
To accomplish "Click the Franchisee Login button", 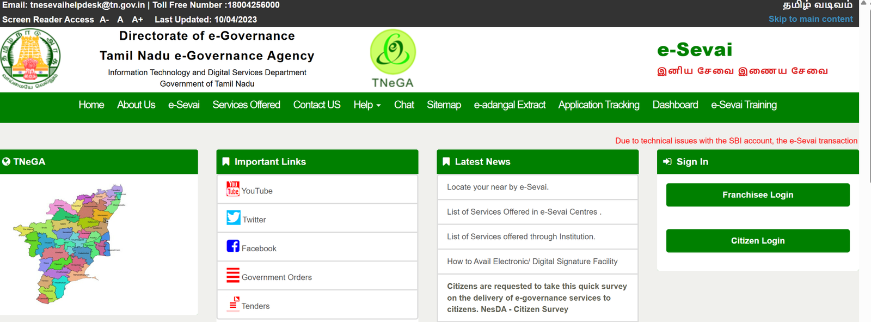I will coord(758,195).
